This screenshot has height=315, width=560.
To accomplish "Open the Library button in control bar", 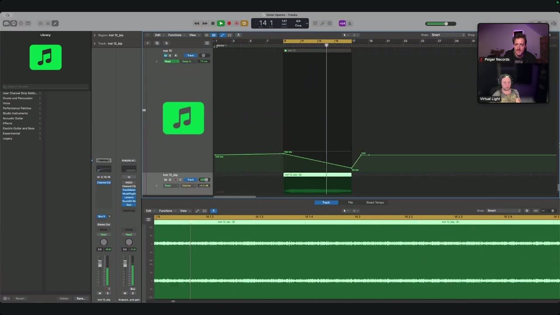I will pos(6,23).
